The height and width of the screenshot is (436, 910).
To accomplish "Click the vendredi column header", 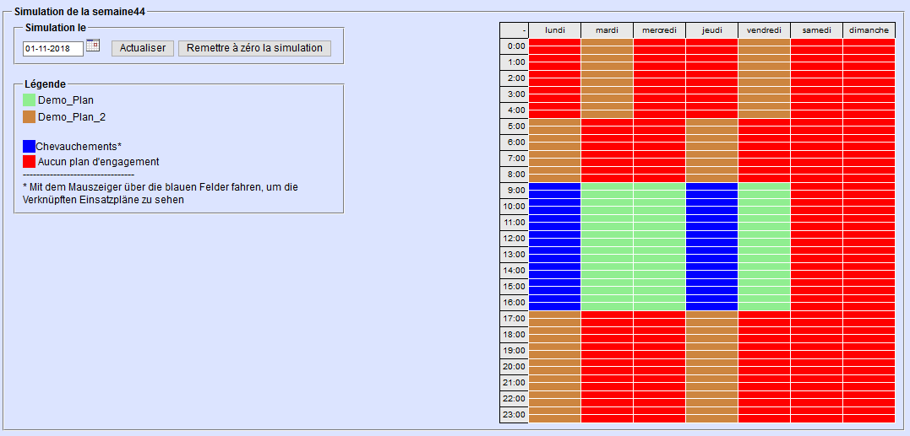I will point(764,30).
